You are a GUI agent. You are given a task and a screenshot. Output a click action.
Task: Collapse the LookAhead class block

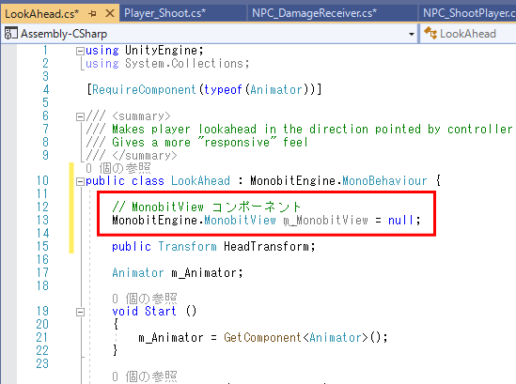[80, 181]
